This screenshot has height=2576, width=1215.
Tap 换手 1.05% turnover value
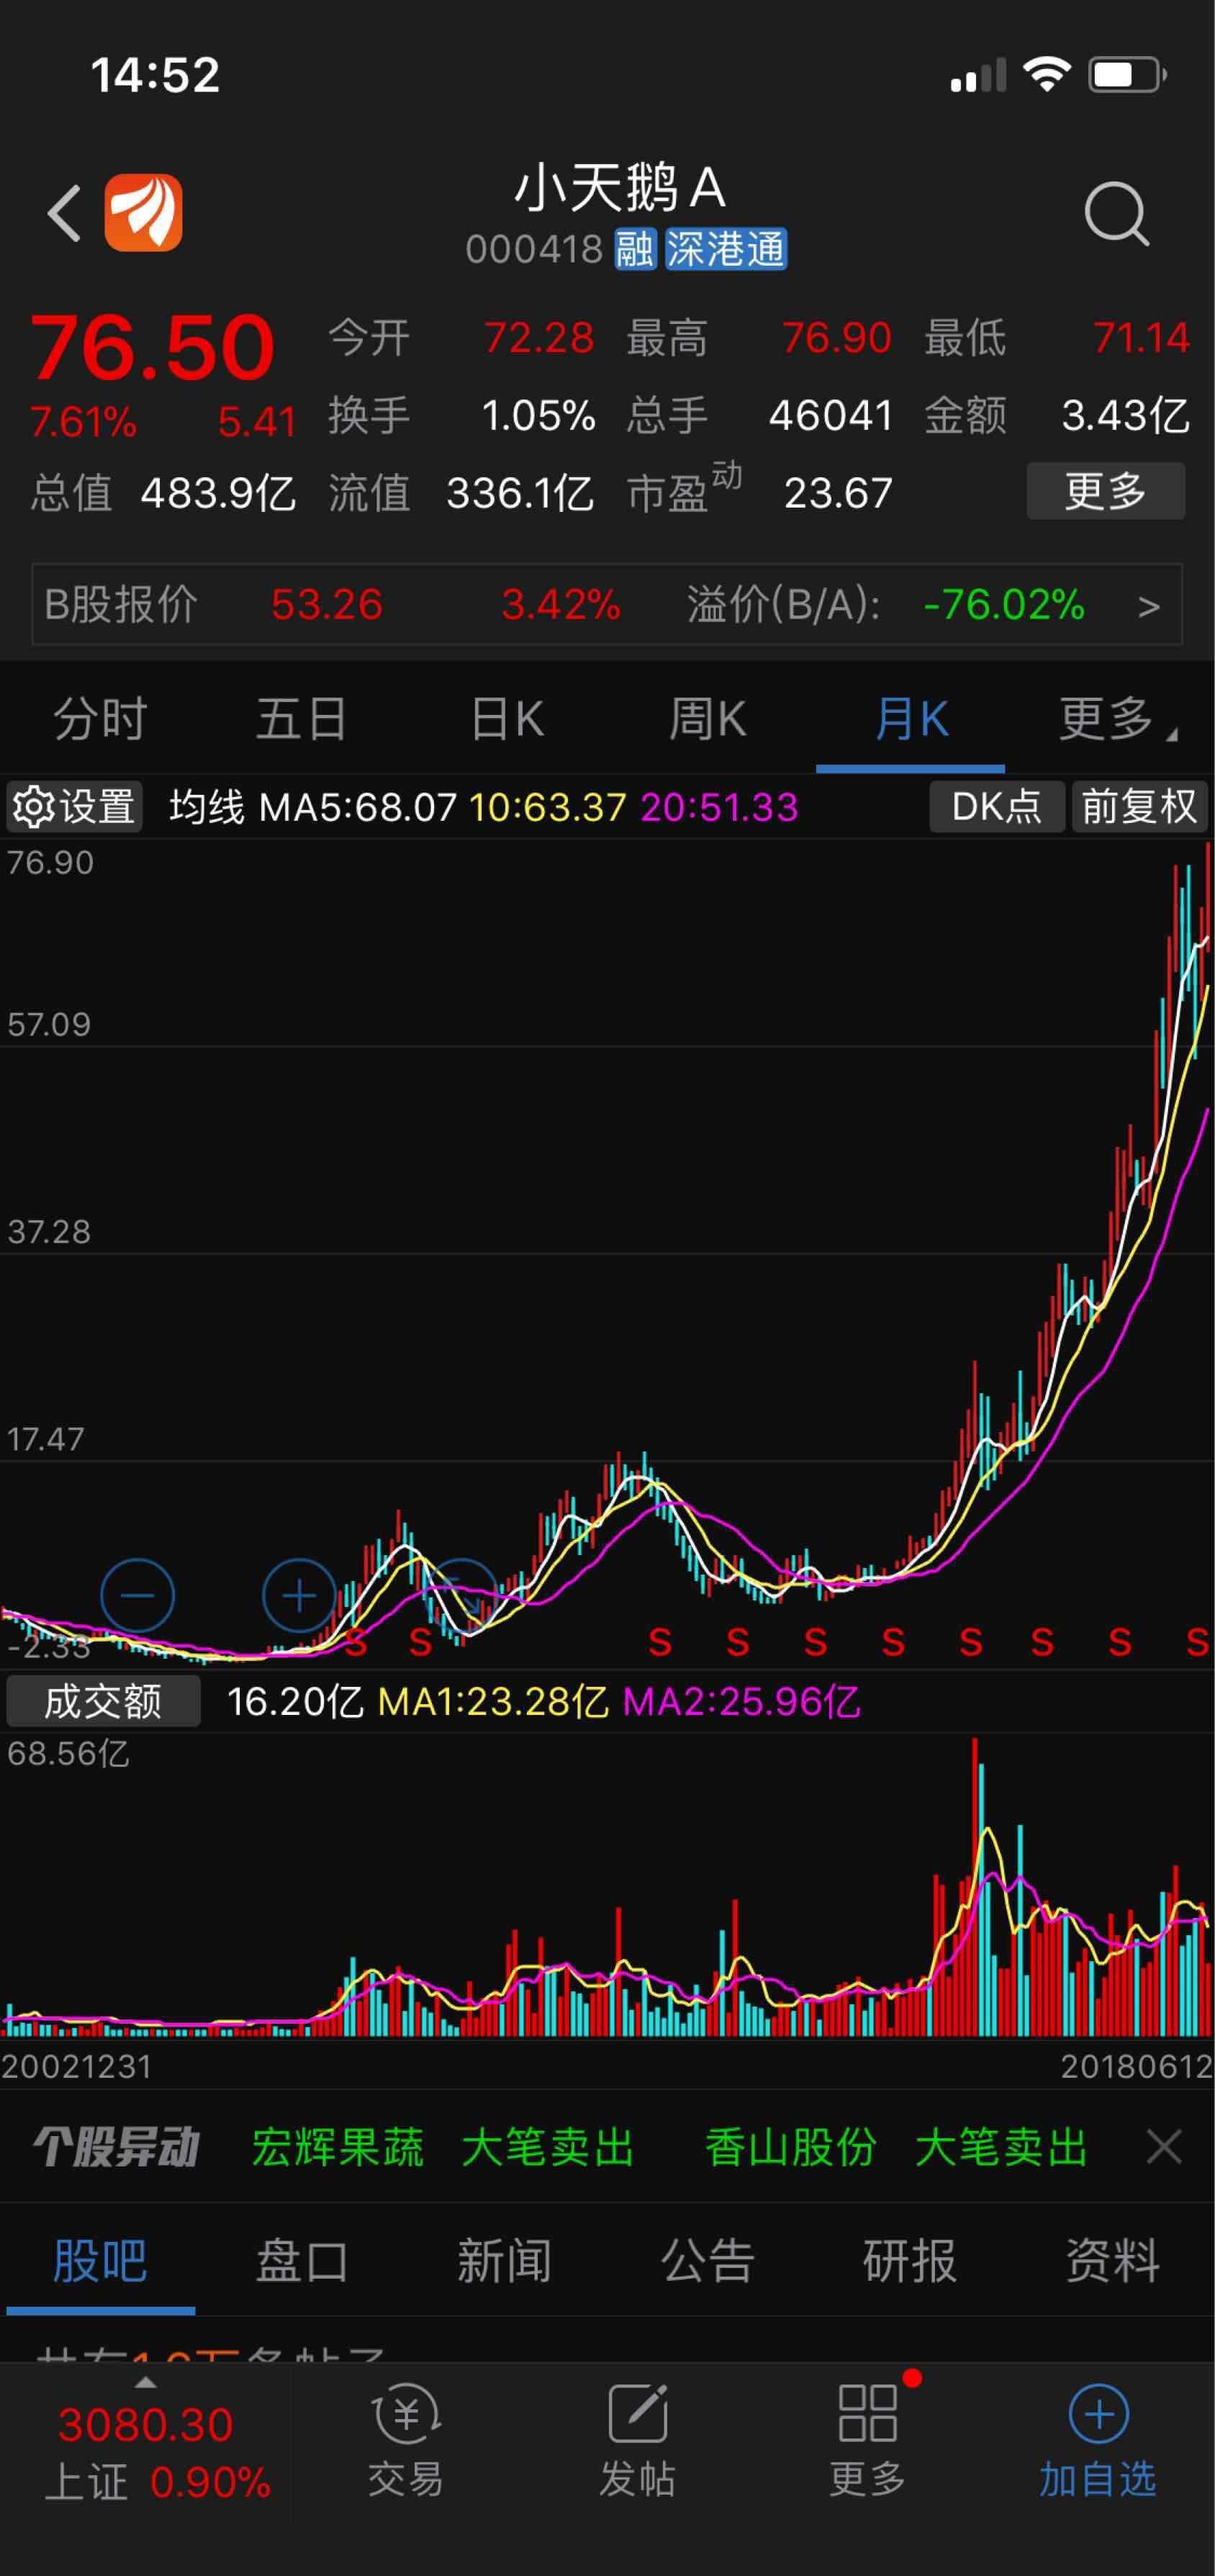click(x=539, y=415)
